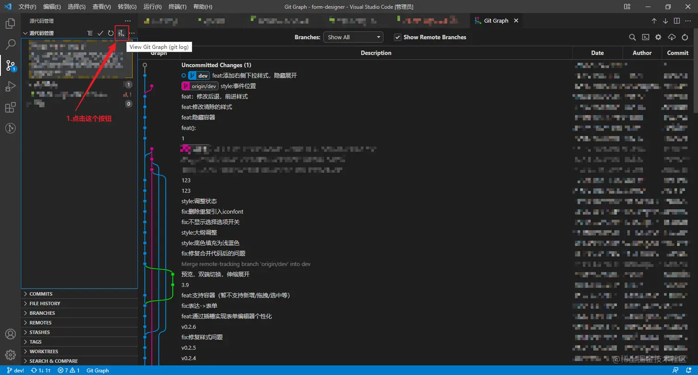Viewport: 698px width, 375px height.
Task: Expand the REMOTES section
Action: tap(79, 323)
